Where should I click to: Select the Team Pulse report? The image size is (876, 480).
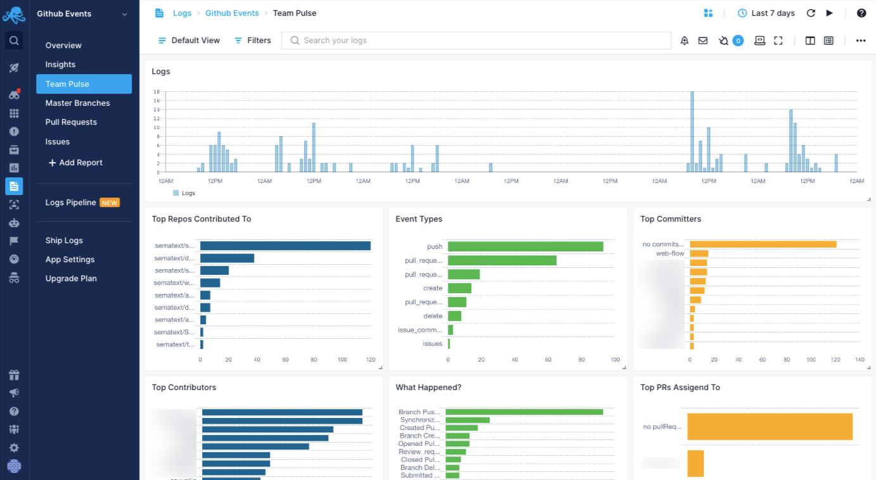(84, 84)
